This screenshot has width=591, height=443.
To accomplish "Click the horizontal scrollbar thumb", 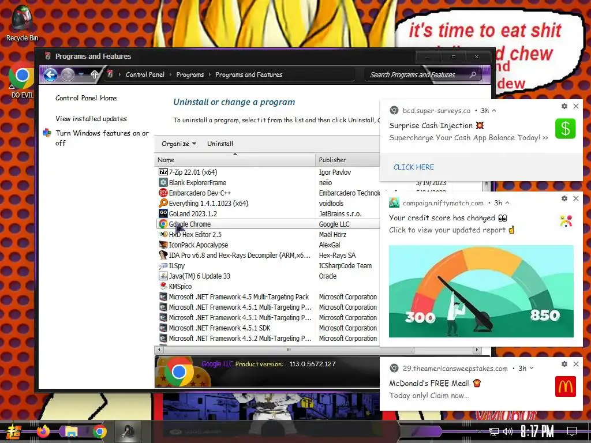I will point(289,350).
